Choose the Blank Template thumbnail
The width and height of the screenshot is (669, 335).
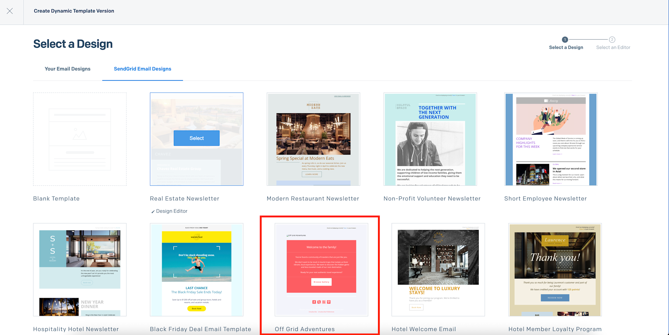pyautogui.click(x=80, y=139)
